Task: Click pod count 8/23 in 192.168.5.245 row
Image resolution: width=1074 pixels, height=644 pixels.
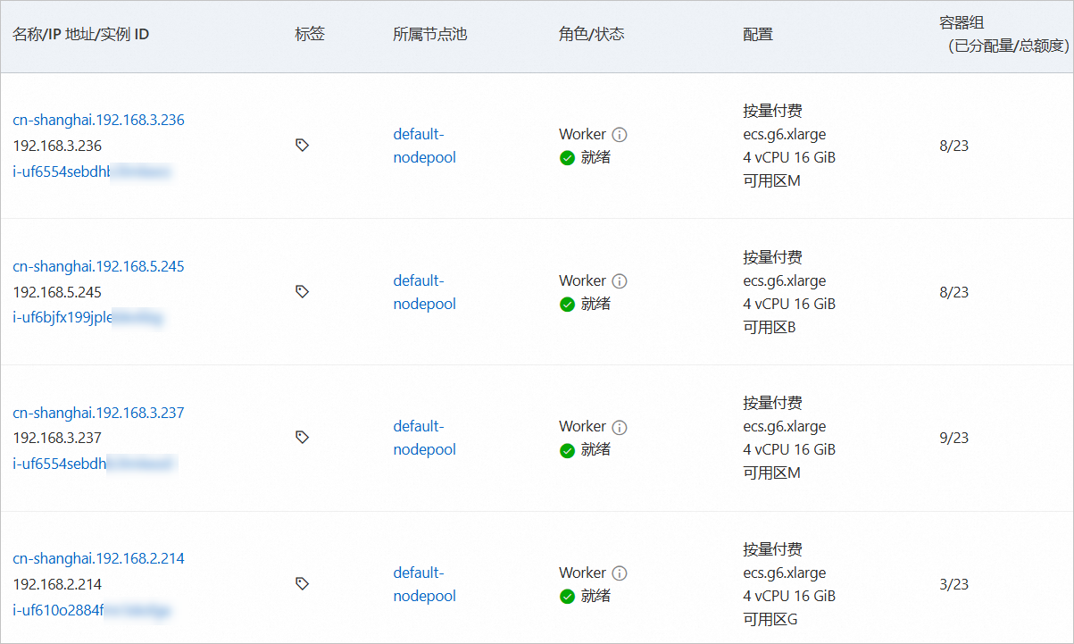Action: point(953,292)
